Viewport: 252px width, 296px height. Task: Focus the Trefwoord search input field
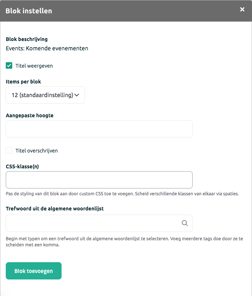pos(99,223)
